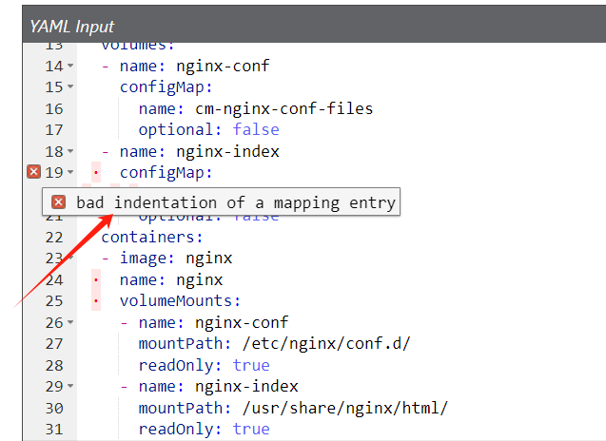Click line number 22 in the gutter
Image resolution: width=606 pixels, height=441 pixels.
tap(53, 237)
